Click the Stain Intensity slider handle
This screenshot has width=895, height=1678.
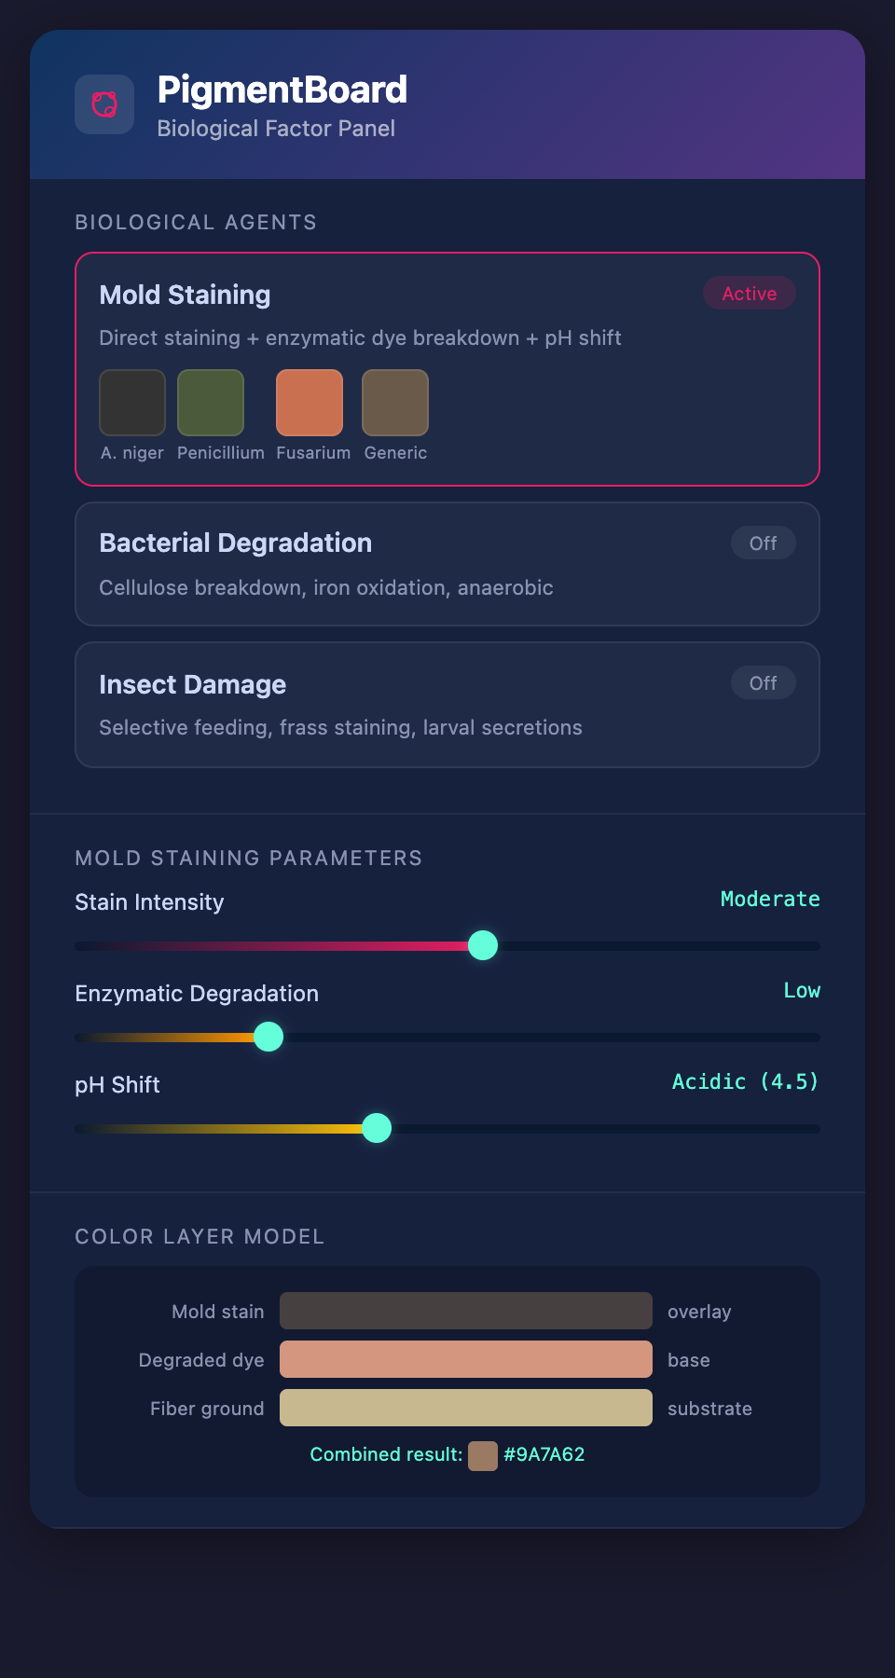point(483,945)
